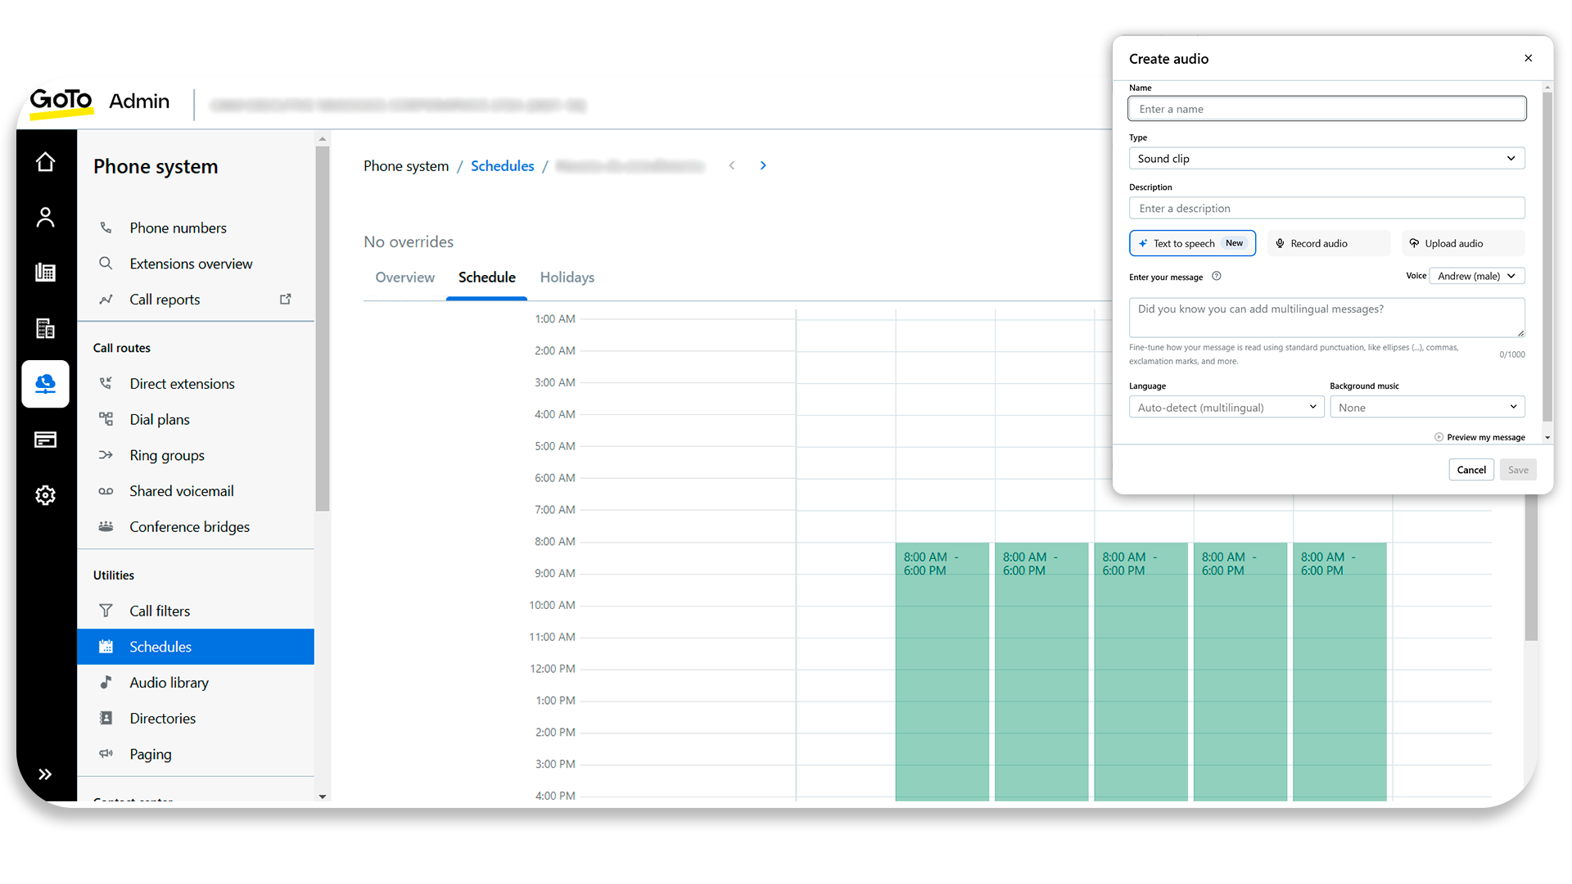Click Schedules breadcrumb link
Viewport: 1572px width, 884px height.
coord(502,166)
